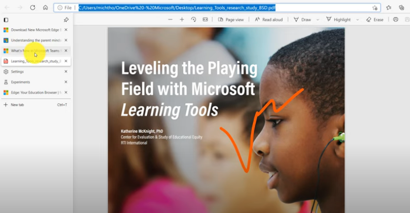The height and width of the screenshot is (213, 410).
Task: Expand the Draw color options dropdown
Action: [x=318, y=20]
